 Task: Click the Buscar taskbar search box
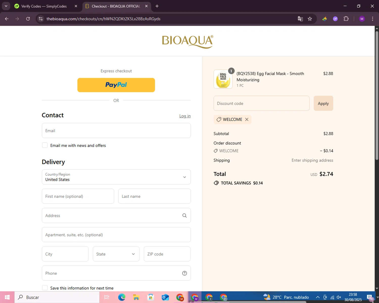57,297
